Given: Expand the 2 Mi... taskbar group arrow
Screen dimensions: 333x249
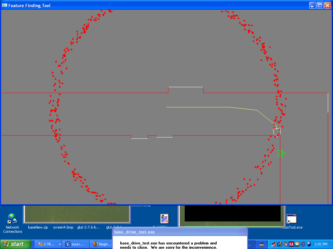Looking at the screenshot, I should (x=60, y=244).
